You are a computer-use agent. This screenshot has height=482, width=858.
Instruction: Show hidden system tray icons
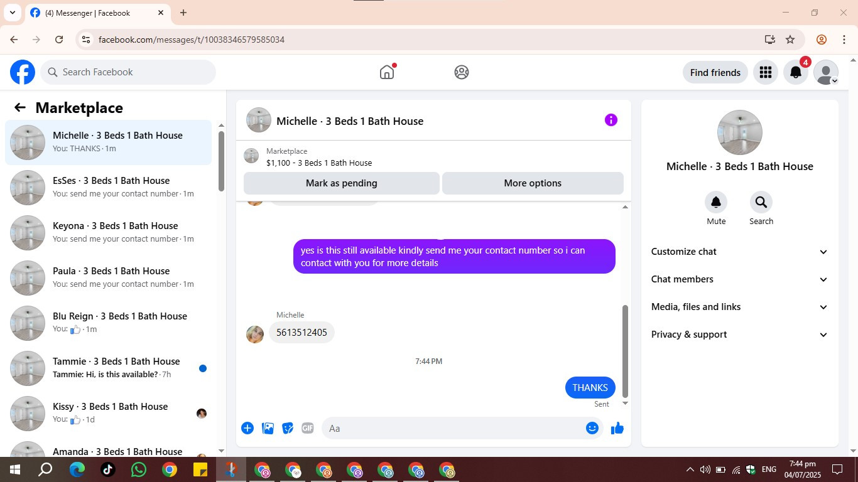690,469
